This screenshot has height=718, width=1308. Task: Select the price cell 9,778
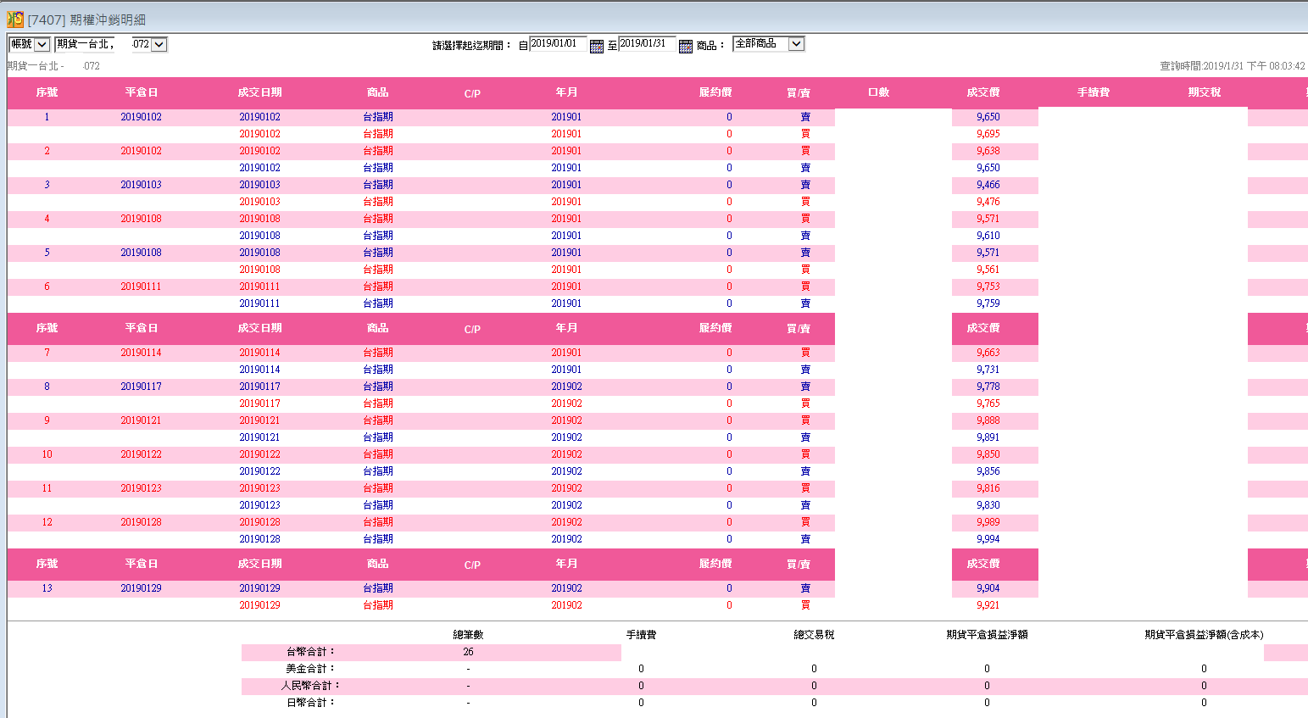point(988,387)
